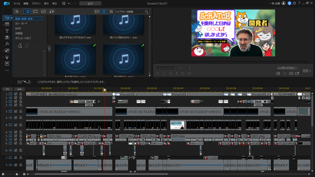Disable video track 3 checkbox

(16, 111)
